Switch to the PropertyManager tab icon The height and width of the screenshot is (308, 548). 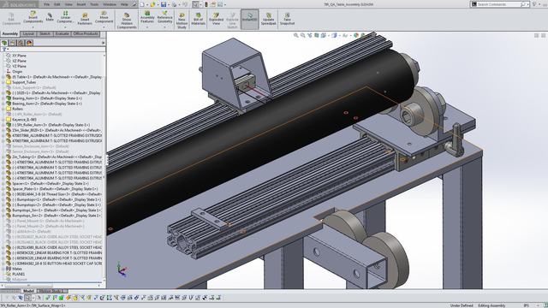(13, 43)
